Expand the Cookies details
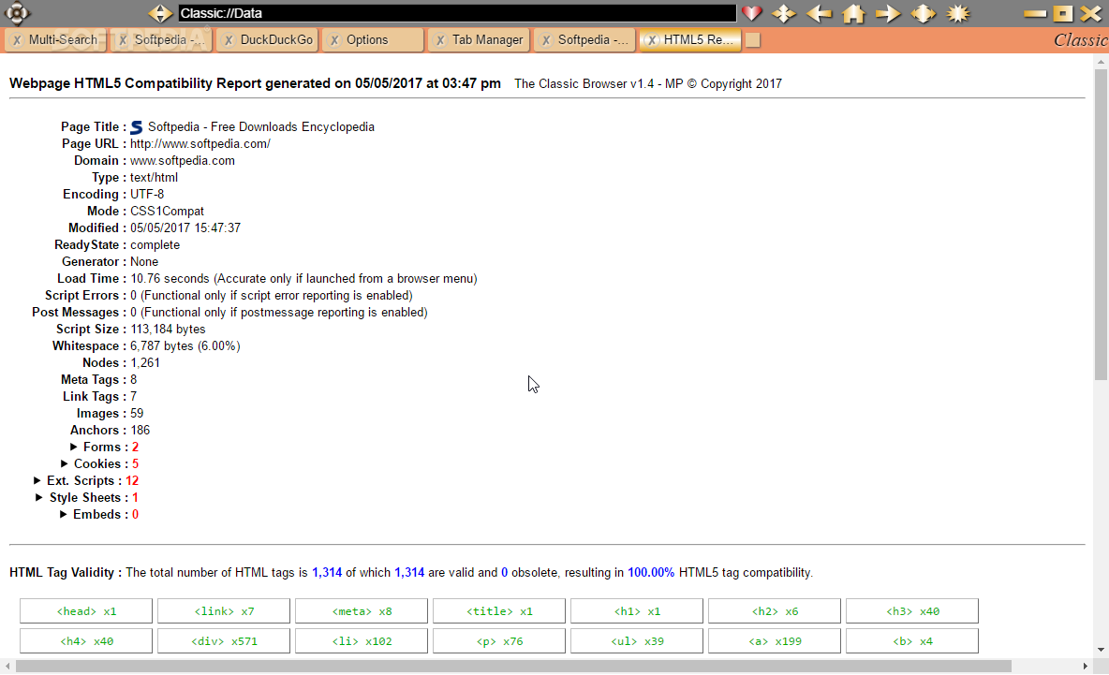Image resolution: width=1109 pixels, height=675 pixels. [65, 463]
